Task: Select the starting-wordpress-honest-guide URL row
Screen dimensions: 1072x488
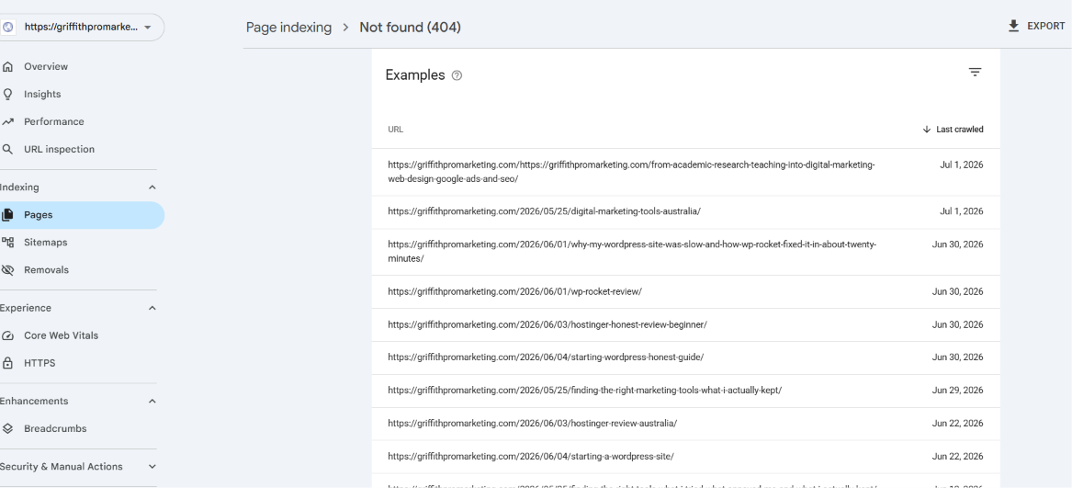Action: point(685,357)
